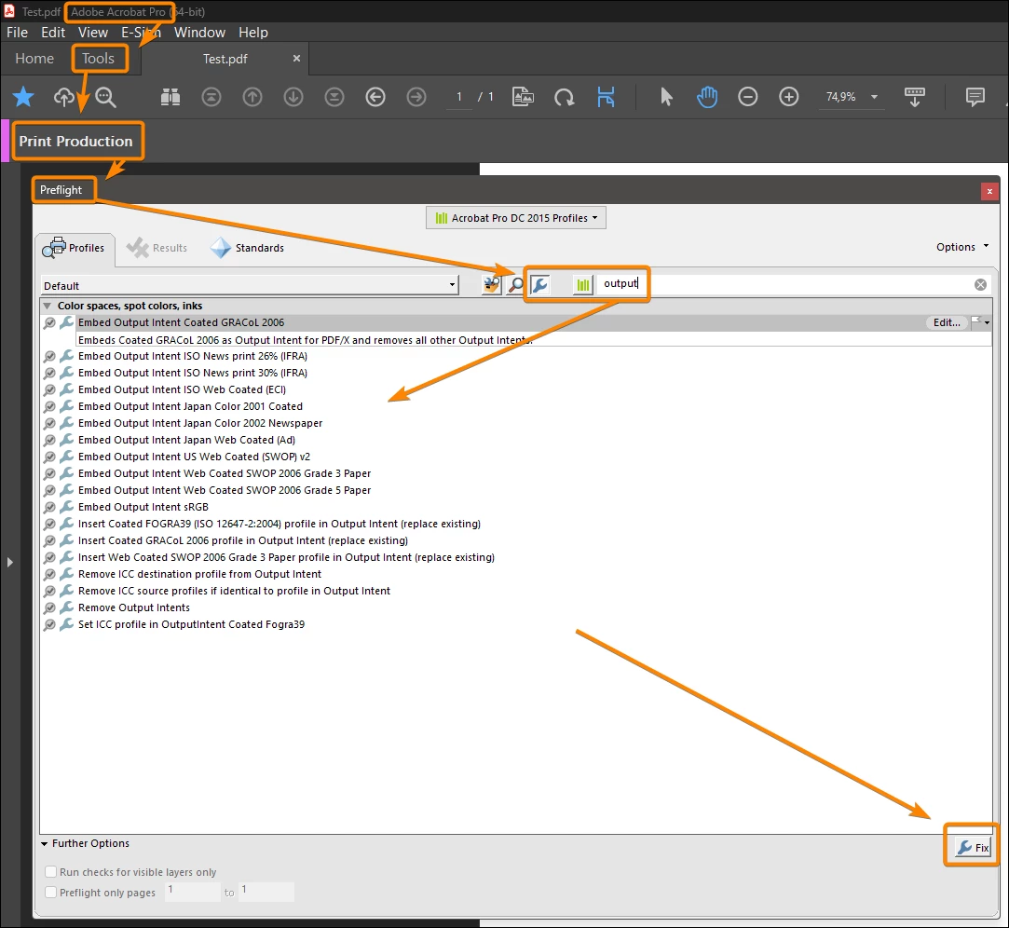Screen dimensions: 1009x928
Task: Click the cloud upload icon
Action: (x=63, y=97)
